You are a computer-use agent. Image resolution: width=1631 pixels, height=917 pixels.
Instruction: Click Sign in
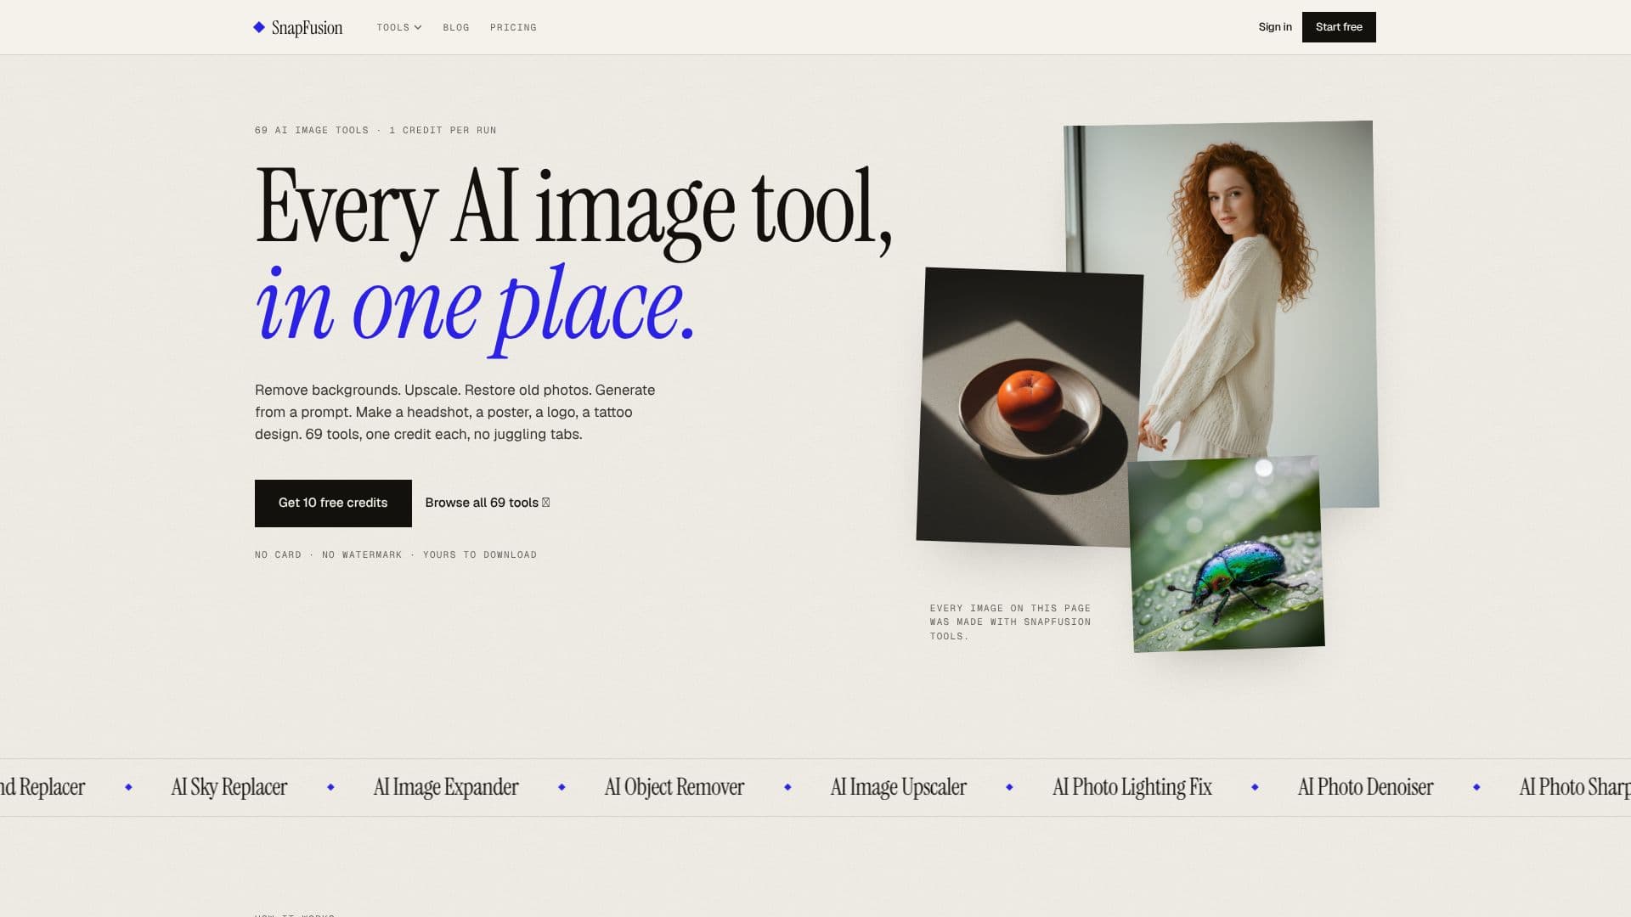(x=1275, y=27)
